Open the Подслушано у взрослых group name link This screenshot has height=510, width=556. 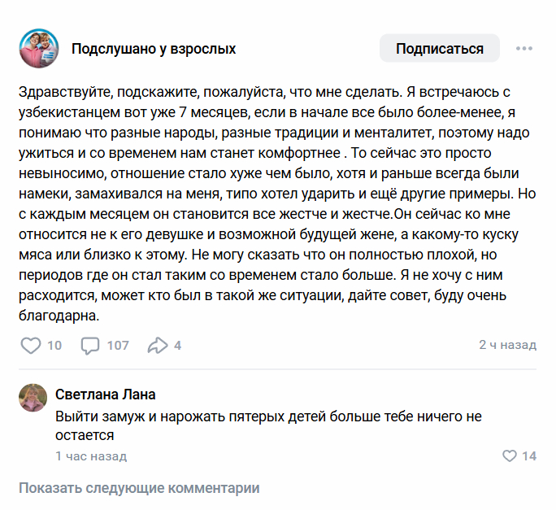tap(154, 49)
